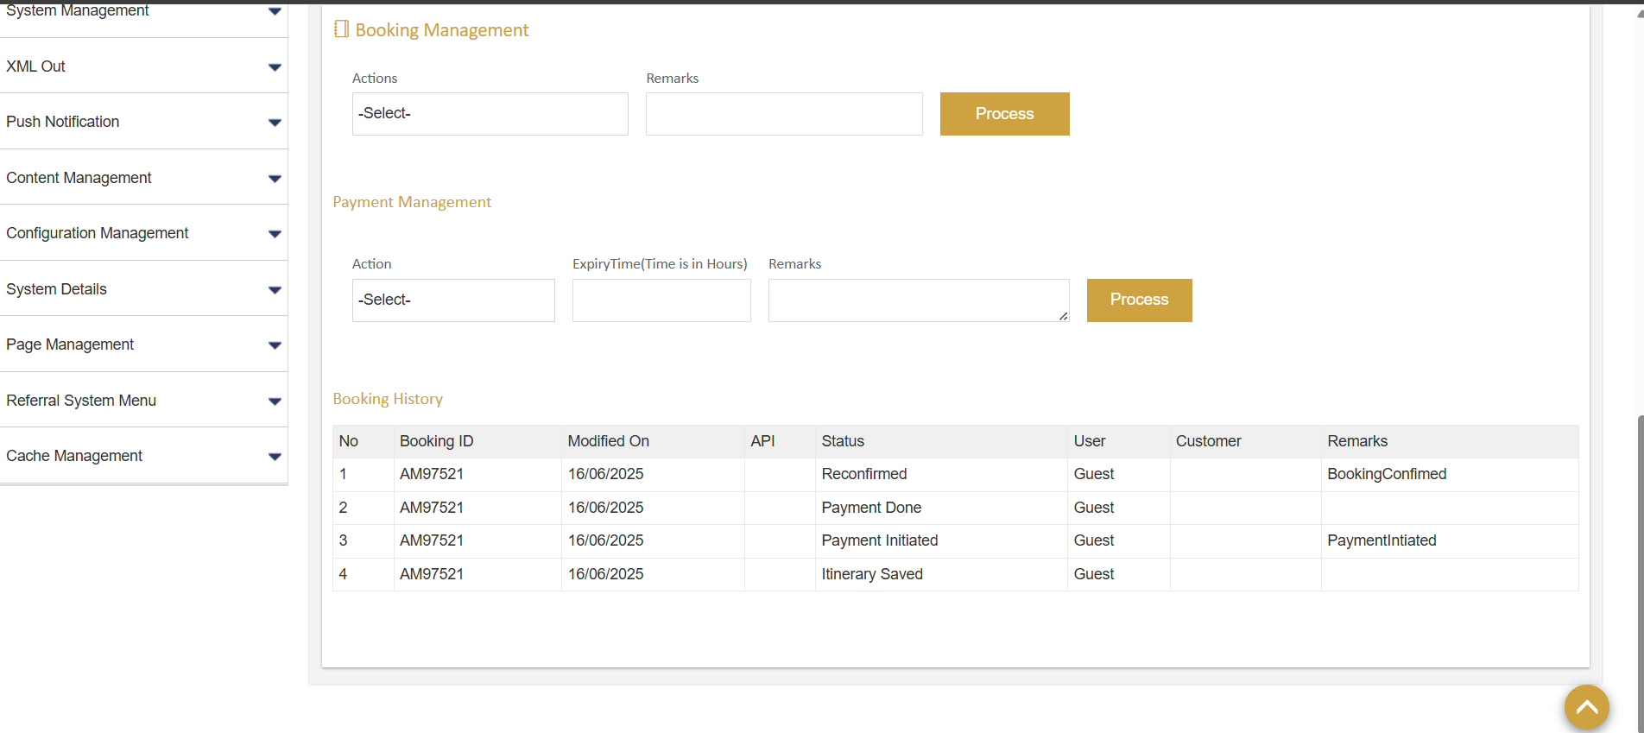
Task: Expand System Management arrow icon
Action: [x=275, y=11]
